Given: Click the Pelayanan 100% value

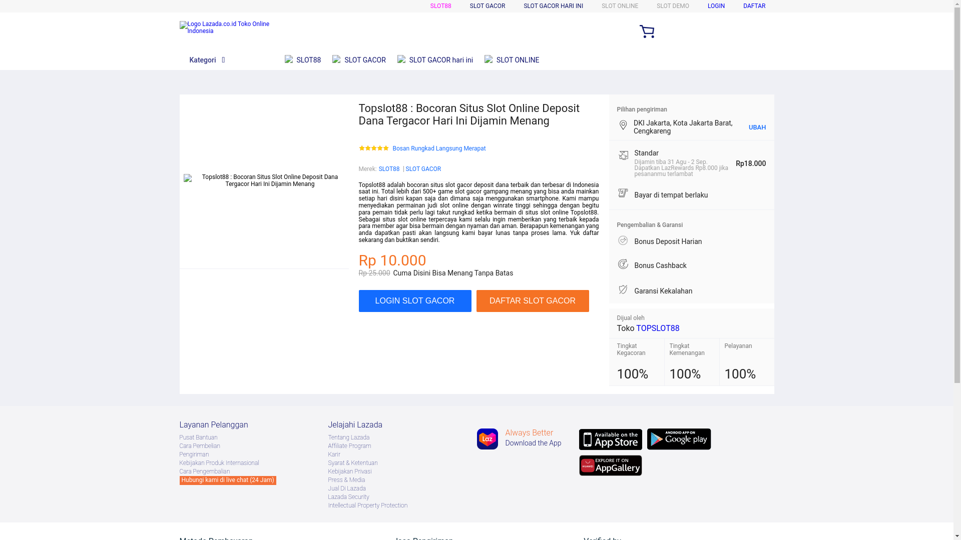Looking at the screenshot, I should (740, 374).
